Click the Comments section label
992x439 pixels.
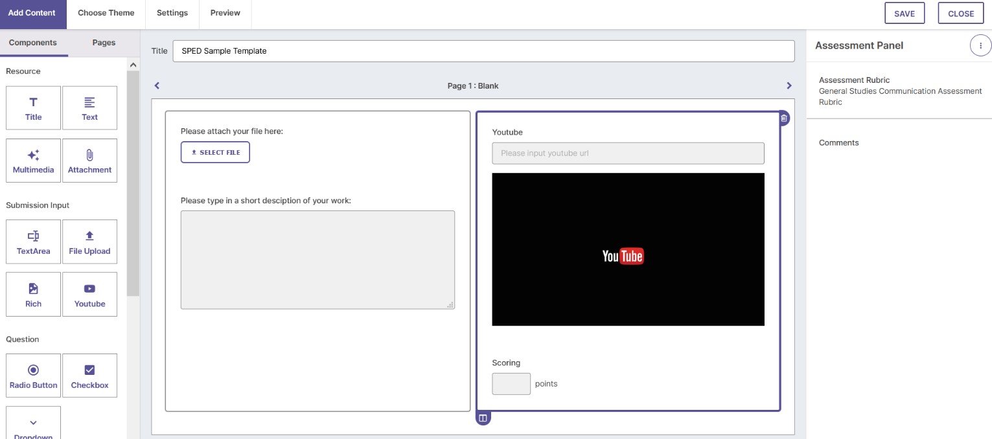(x=838, y=142)
